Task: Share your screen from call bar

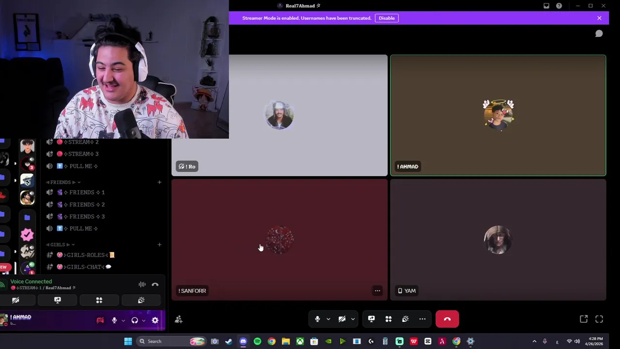Action: point(372,319)
